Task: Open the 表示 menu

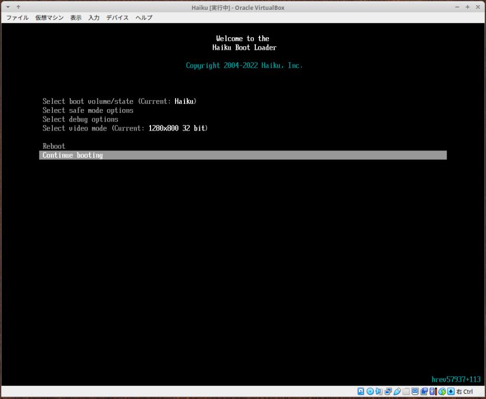Action: (x=76, y=18)
